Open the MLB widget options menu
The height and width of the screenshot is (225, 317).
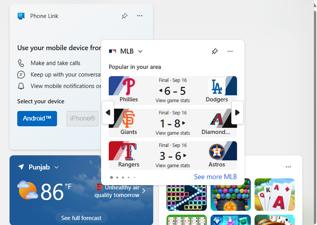click(x=230, y=51)
